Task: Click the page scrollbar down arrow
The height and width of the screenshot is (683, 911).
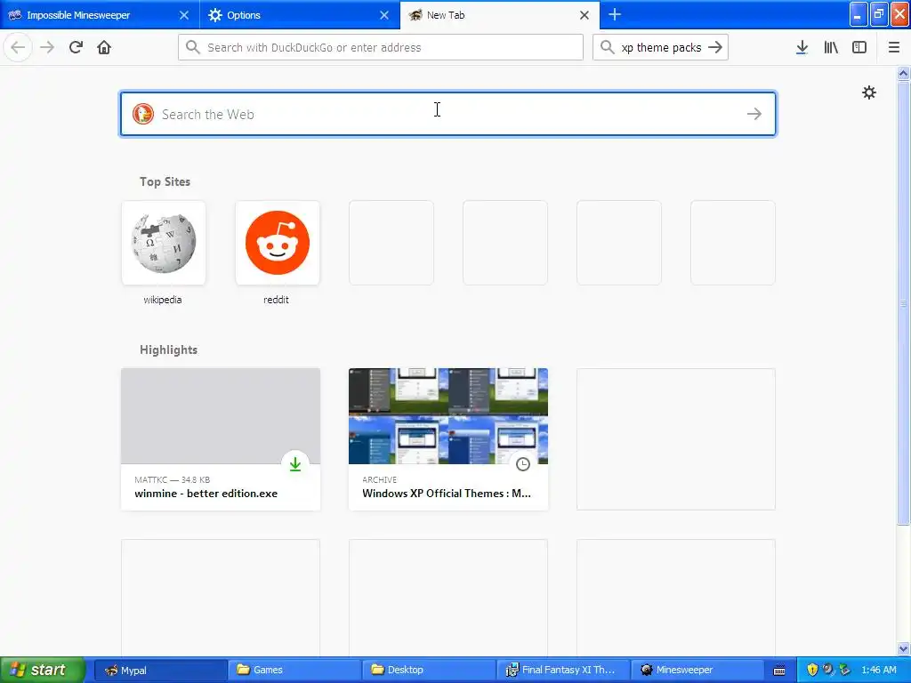Action: (x=903, y=648)
